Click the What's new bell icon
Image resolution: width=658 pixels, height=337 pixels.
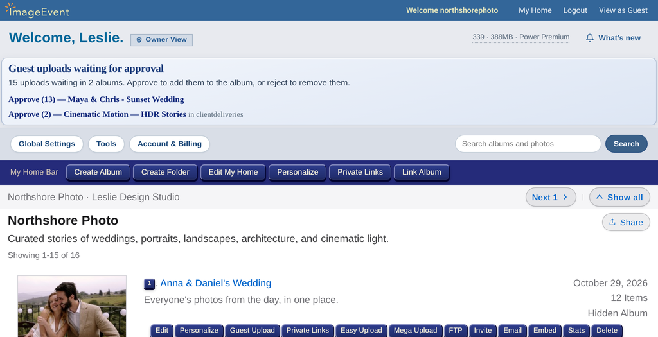[590, 38]
